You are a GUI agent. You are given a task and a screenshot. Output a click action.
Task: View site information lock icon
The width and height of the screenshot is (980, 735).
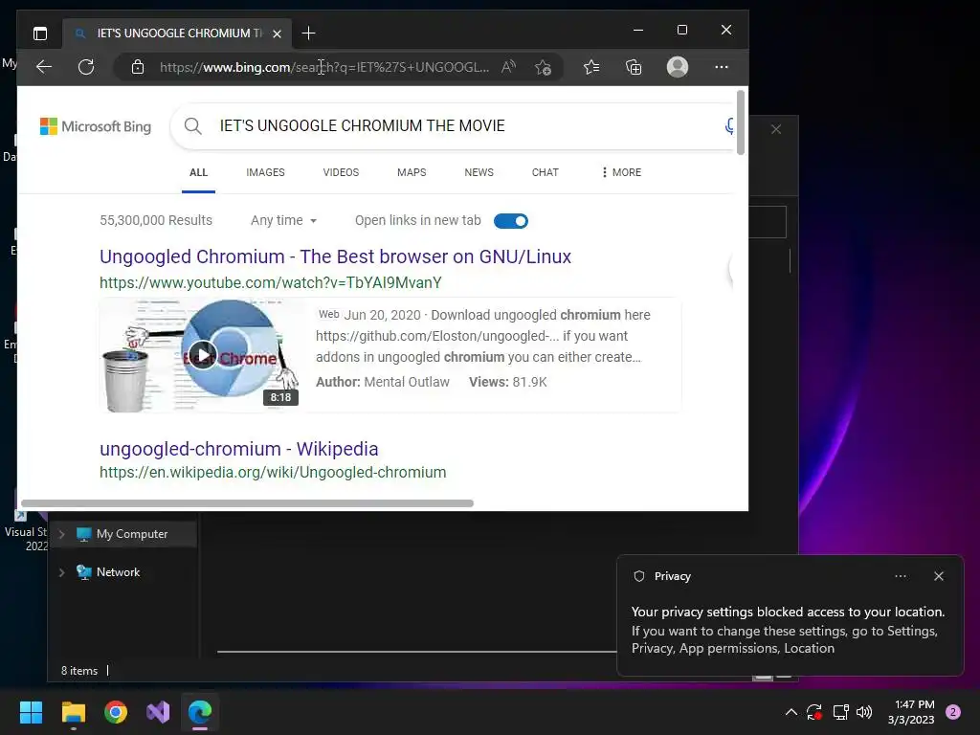click(x=138, y=67)
